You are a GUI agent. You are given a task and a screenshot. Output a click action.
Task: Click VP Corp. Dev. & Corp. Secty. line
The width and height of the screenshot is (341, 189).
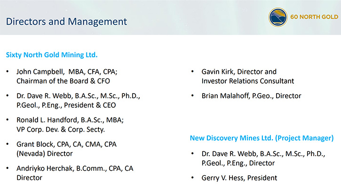tap(61, 130)
